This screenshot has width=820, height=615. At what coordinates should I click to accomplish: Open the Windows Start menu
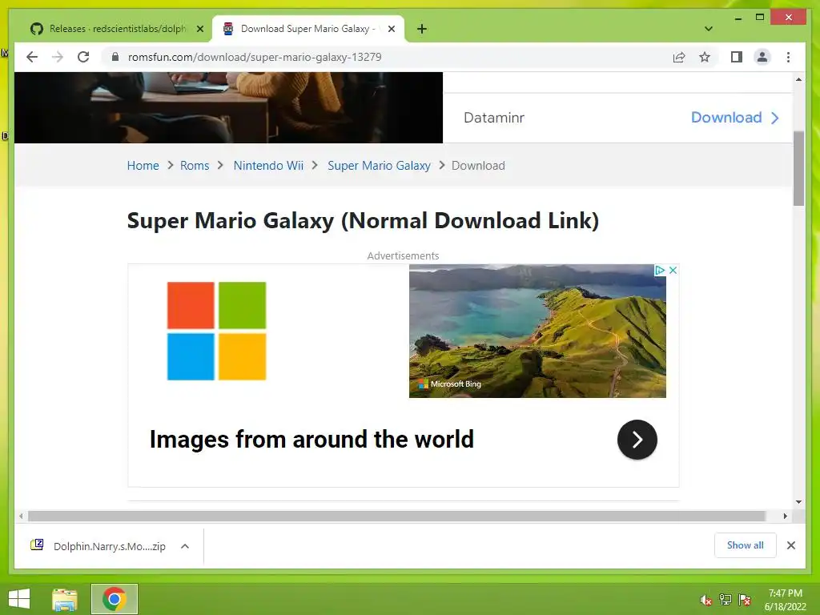tap(19, 599)
